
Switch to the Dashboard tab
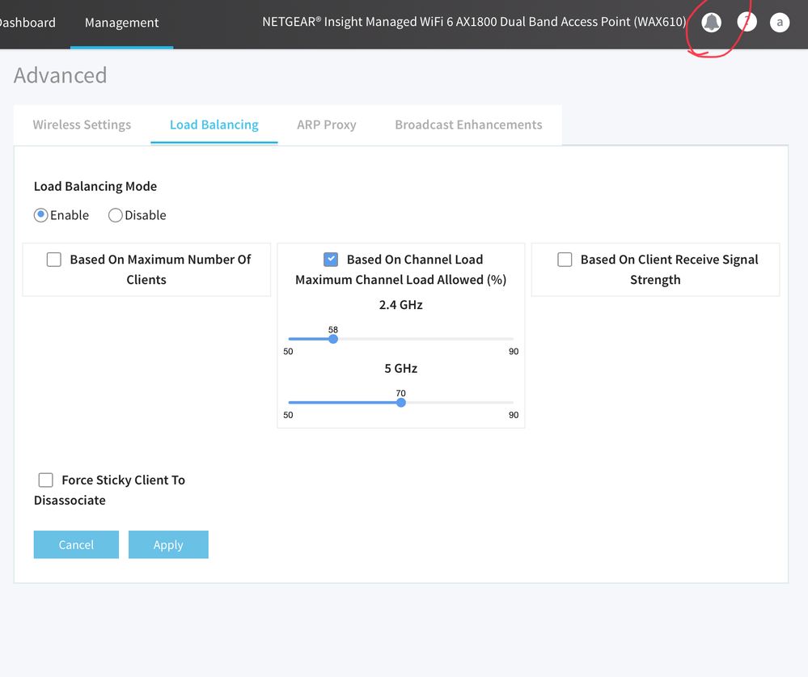click(x=27, y=23)
